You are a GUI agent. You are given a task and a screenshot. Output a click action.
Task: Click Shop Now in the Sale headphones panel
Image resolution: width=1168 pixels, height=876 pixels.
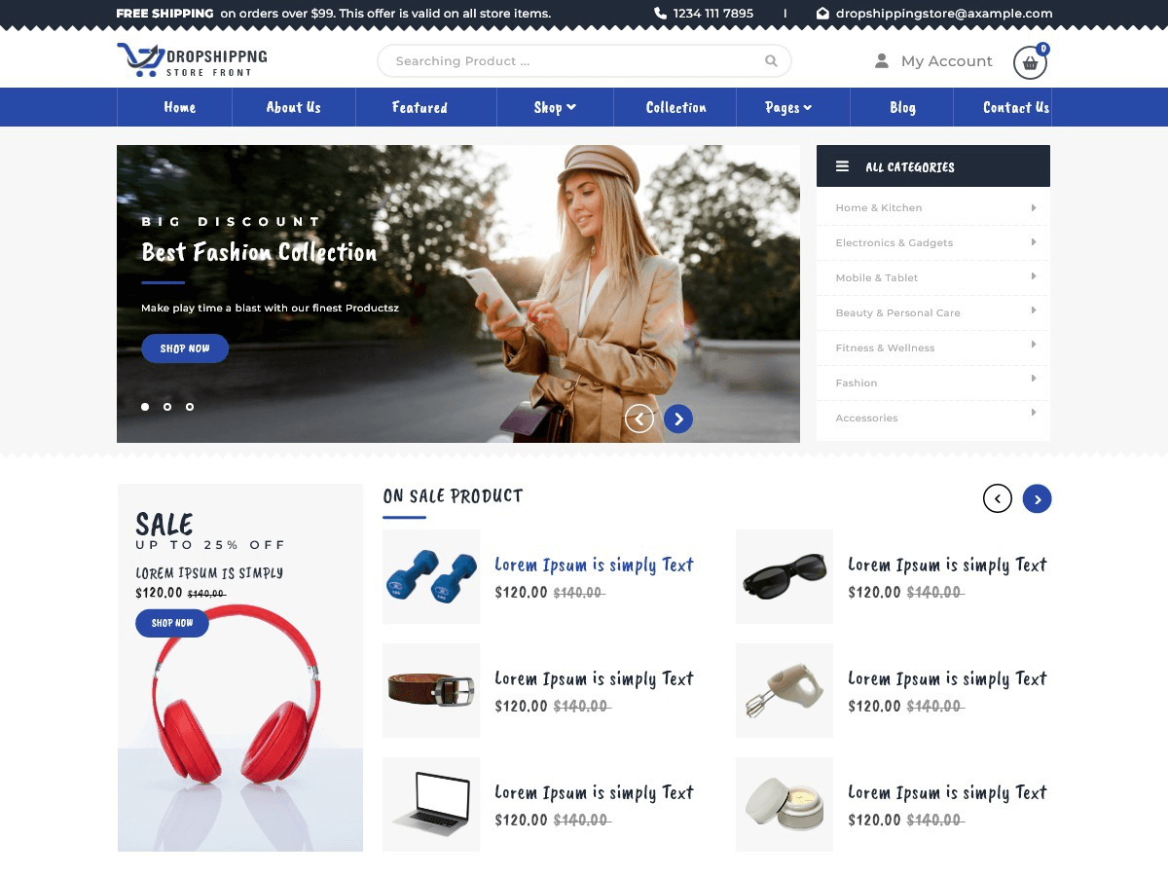(172, 623)
